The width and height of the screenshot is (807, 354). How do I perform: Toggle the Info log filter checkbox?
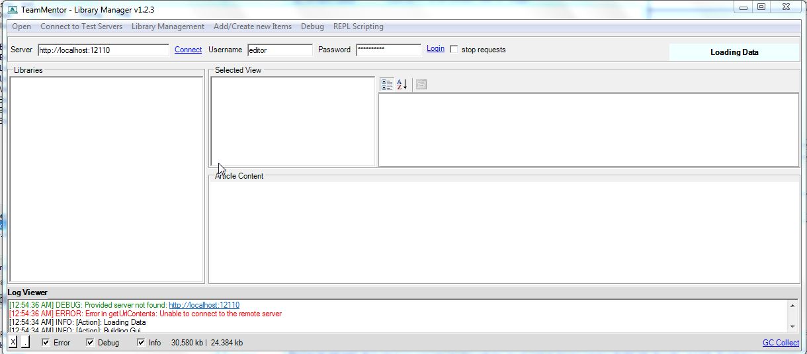141,342
